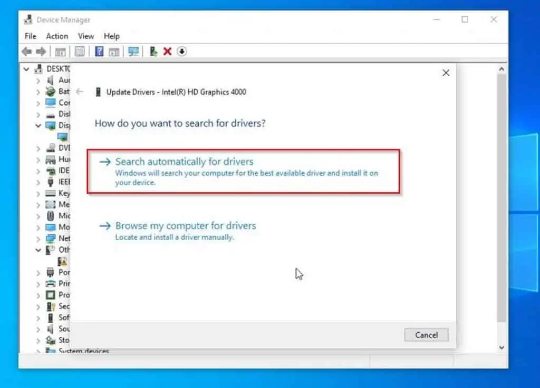
Task: Click the Update device driver toolbar icon
Action: pos(153,52)
